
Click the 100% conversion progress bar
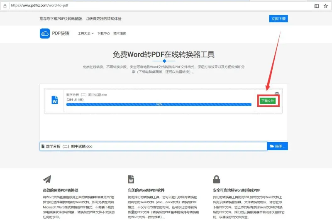pos(159,104)
